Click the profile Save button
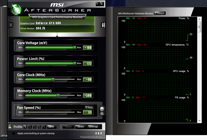 click(x=52, y=127)
